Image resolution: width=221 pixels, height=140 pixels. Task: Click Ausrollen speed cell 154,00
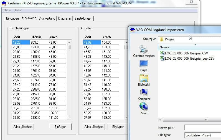coord(110,43)
